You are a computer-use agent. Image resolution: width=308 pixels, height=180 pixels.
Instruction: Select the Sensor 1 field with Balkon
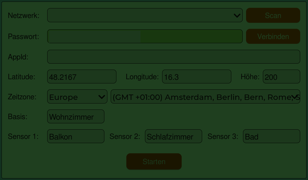(76, 136)
